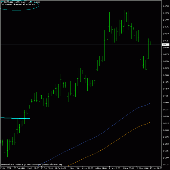Click the 1.4225 price axis label
This screenshot has height=170, width=170.
pos(166,151)
